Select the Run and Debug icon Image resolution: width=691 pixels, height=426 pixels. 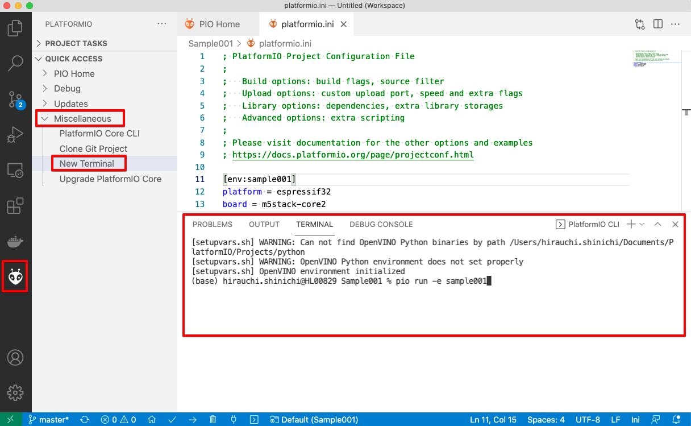click(15, 135)
